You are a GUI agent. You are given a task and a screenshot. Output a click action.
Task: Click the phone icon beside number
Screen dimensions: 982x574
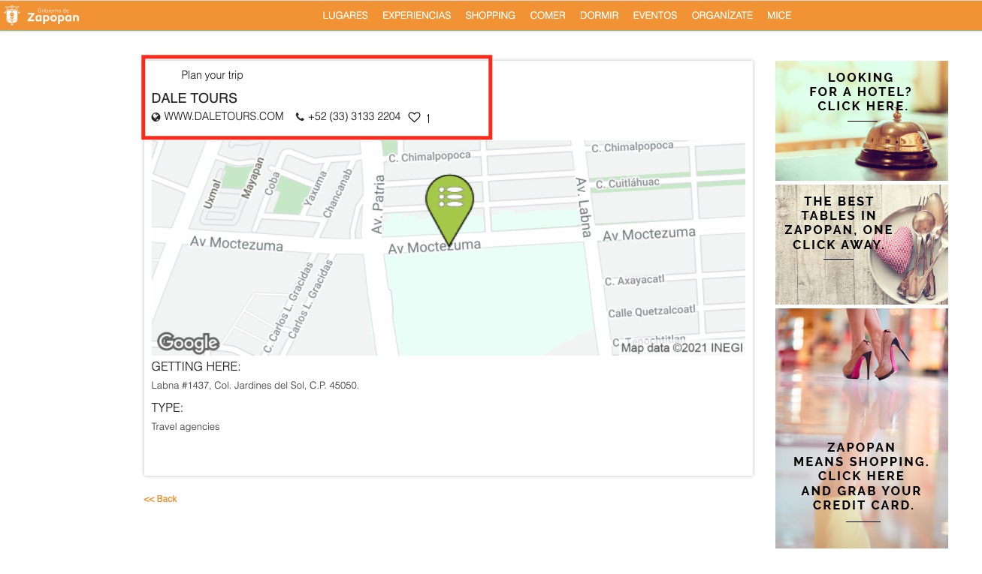(x=300, y=117)
